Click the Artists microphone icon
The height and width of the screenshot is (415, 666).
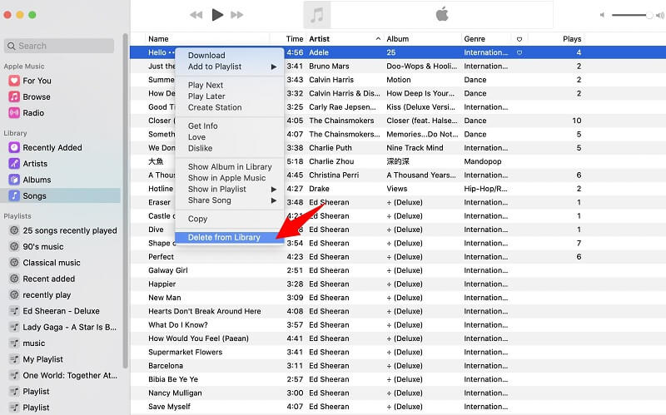[x=14, y=163]
